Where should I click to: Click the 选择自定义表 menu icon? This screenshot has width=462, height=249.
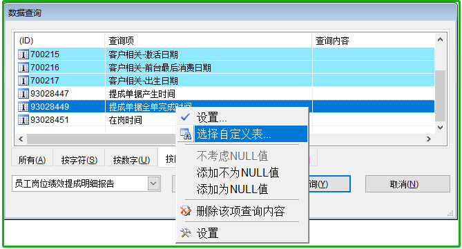click(x=186, y=134)
